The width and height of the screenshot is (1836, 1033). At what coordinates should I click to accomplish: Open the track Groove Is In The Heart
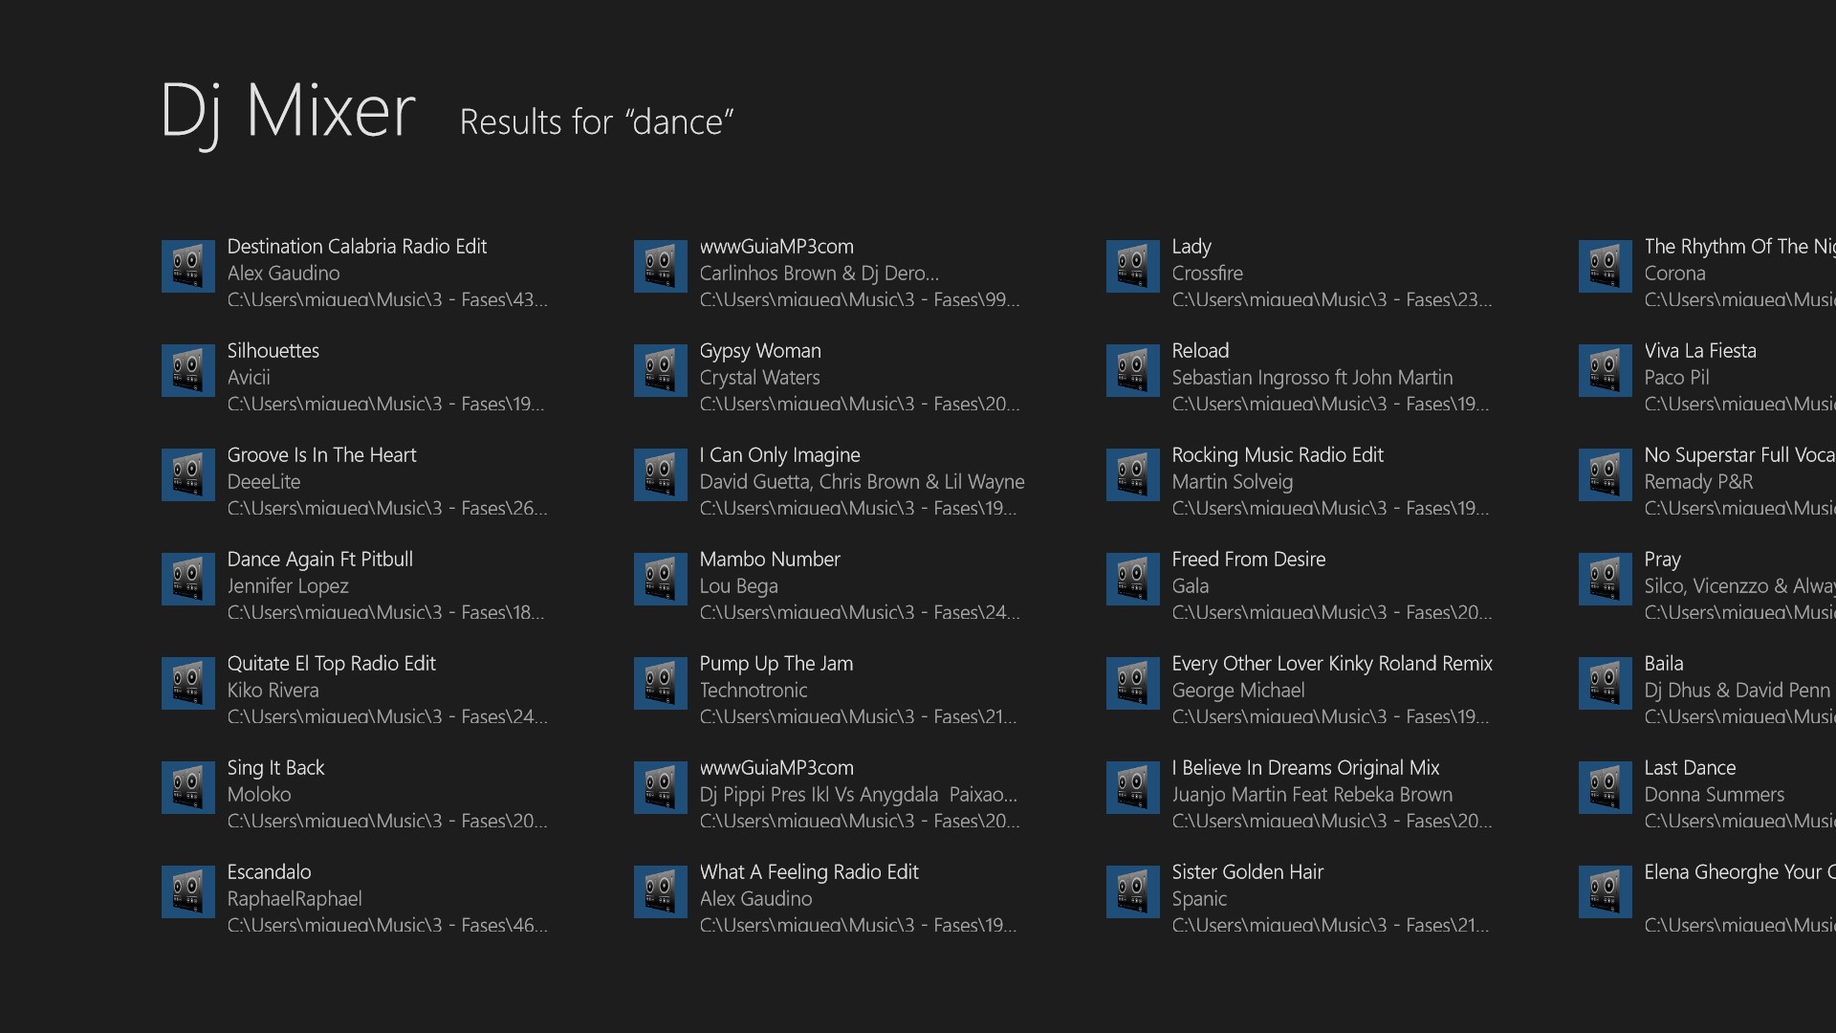coord(321,455)
